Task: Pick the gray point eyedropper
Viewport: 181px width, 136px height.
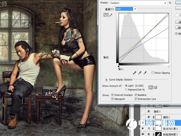Action: click(140, 73)
